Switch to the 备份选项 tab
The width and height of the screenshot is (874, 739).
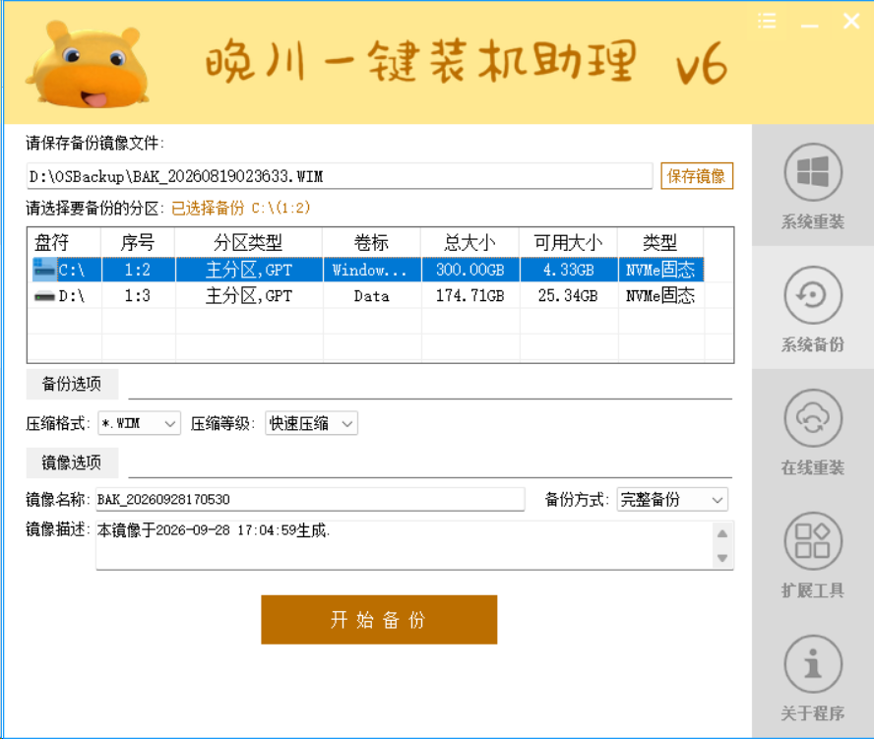72,384
